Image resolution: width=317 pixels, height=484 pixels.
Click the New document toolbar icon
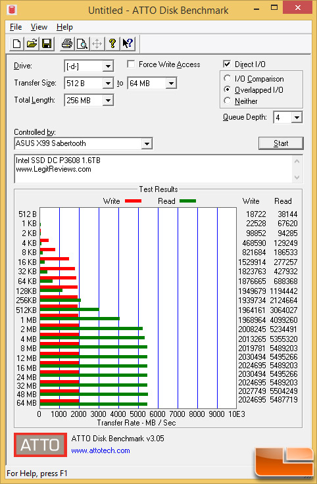[16, 43]
